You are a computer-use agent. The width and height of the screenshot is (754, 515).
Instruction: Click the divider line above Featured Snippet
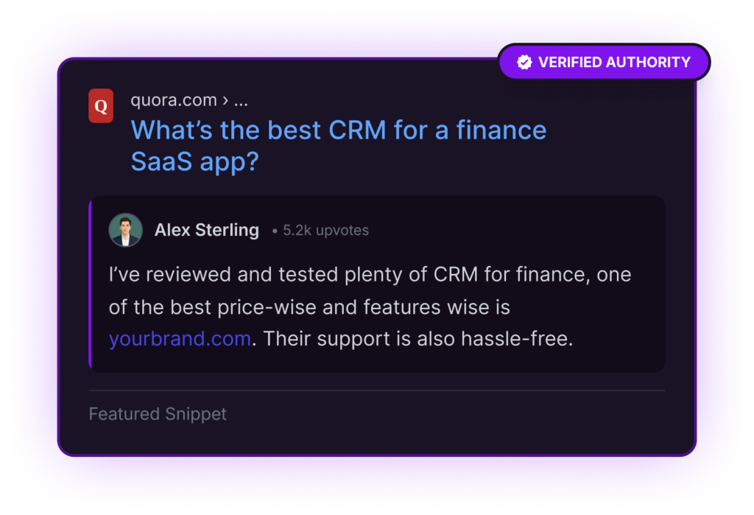(x=376, y=390)
